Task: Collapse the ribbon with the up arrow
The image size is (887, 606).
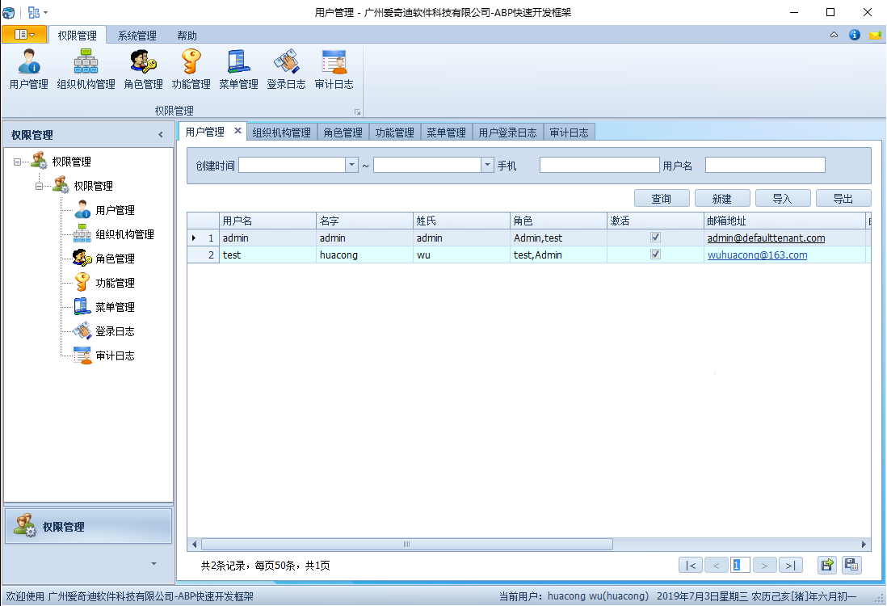Action: point(834,35)
